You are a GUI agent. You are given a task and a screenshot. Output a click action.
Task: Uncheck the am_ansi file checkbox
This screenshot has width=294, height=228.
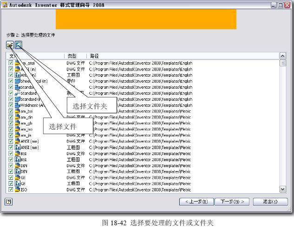tap(11, 63)
